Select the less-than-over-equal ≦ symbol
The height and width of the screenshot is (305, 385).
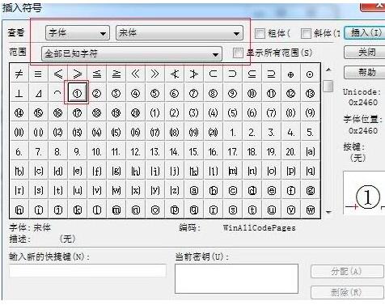(x=96, y=74)
